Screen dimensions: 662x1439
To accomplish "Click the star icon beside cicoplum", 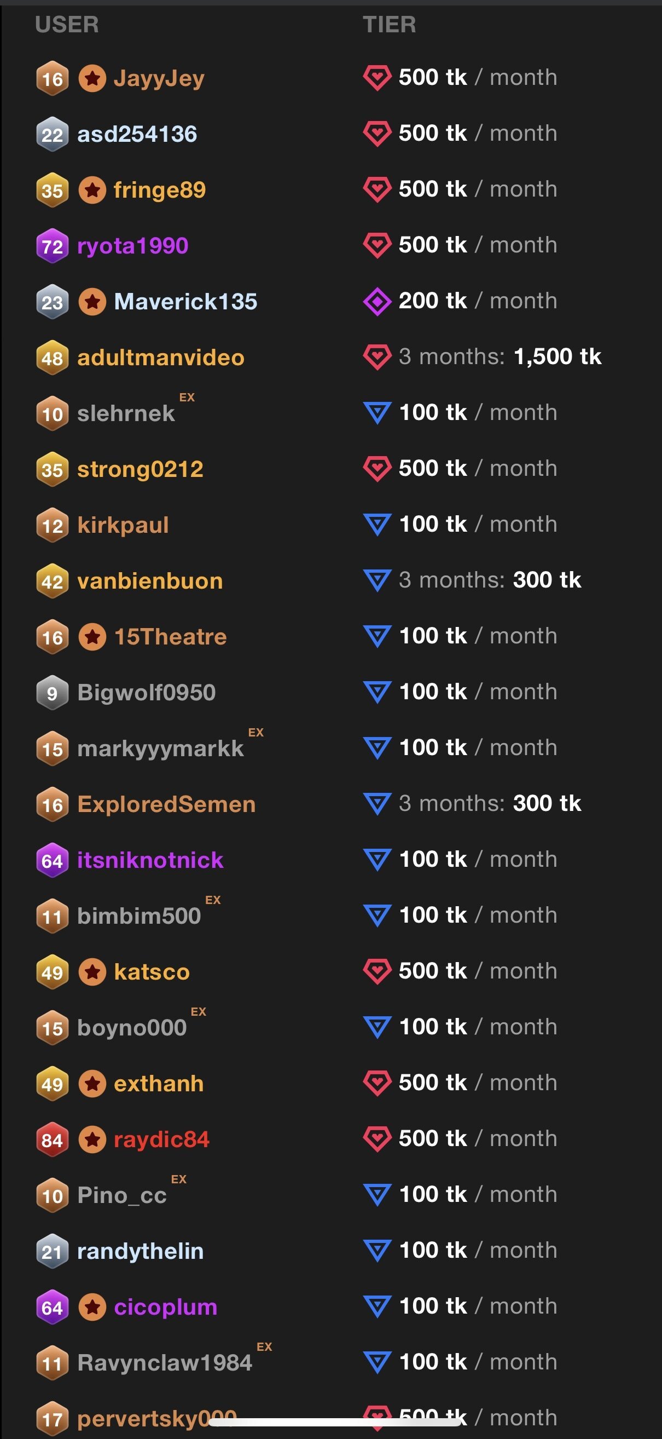I will 92,1307.
